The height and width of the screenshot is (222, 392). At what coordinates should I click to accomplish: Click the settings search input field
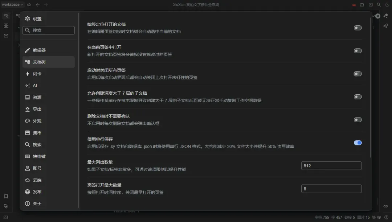pos(49,30)
